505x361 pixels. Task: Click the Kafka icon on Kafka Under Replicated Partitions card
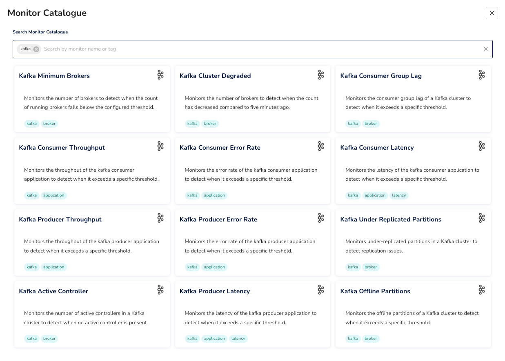482,218
